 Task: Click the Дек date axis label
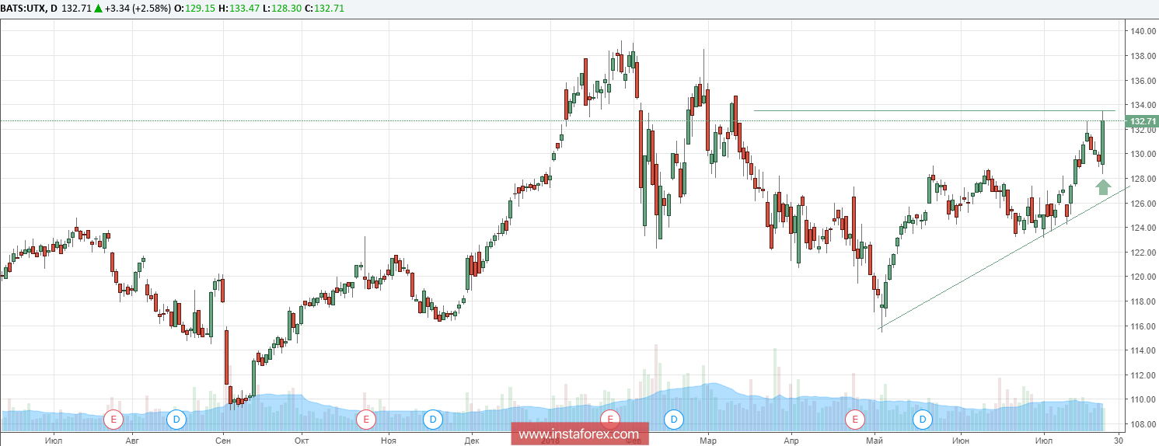point(470,439)
